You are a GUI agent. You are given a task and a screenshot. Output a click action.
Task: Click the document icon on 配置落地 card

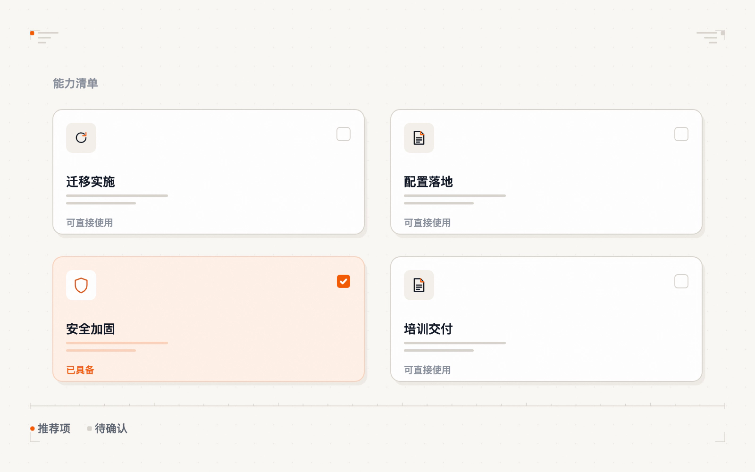tap(419, 138)
